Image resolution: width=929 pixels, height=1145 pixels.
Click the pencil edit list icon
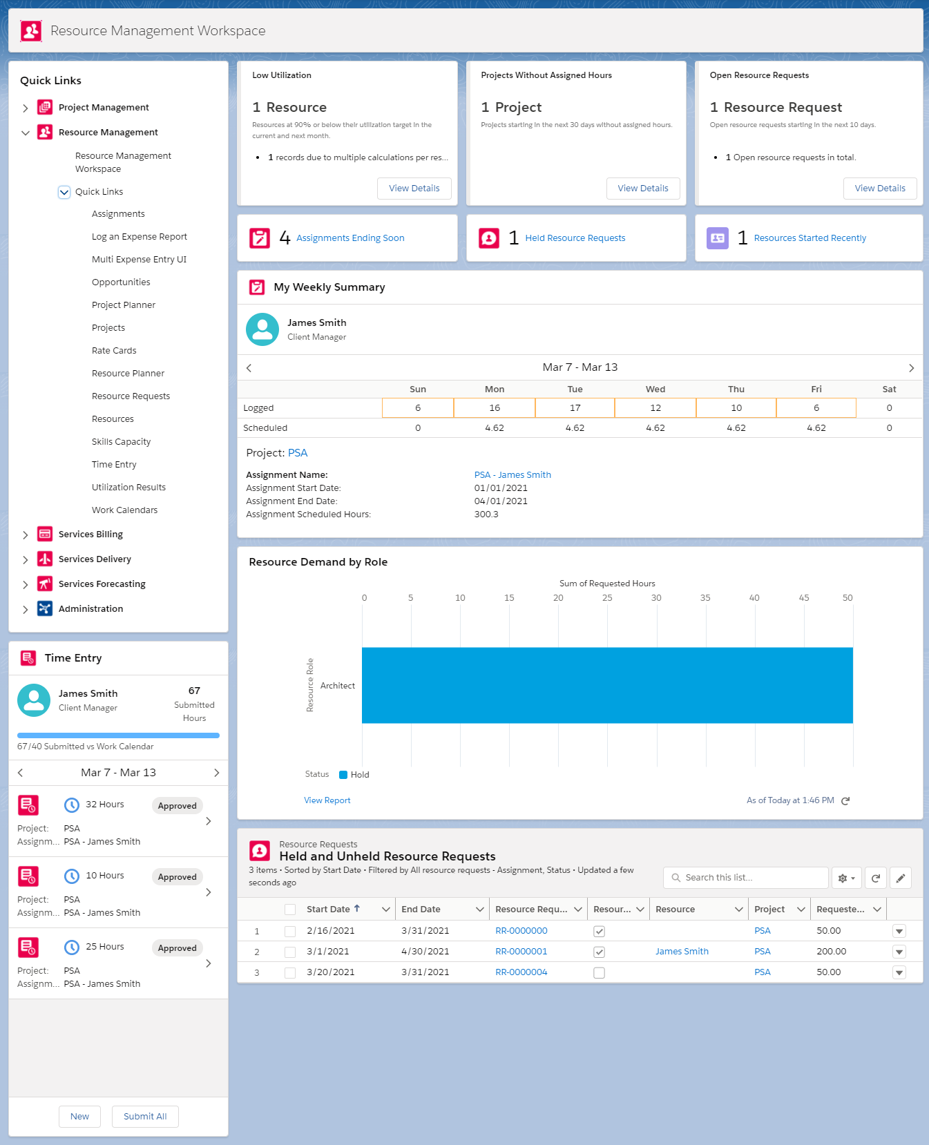click(x=900, y=878)
